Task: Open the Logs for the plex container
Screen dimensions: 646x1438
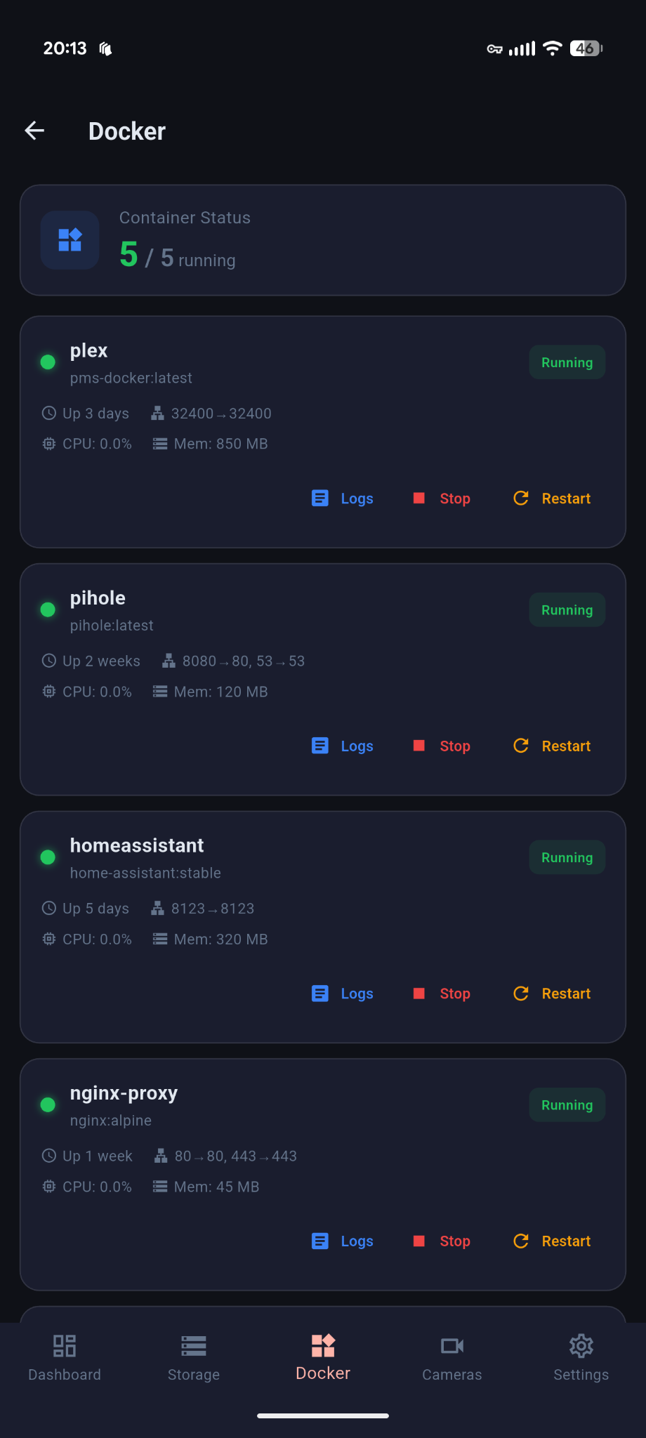Action: coord(342,498)
